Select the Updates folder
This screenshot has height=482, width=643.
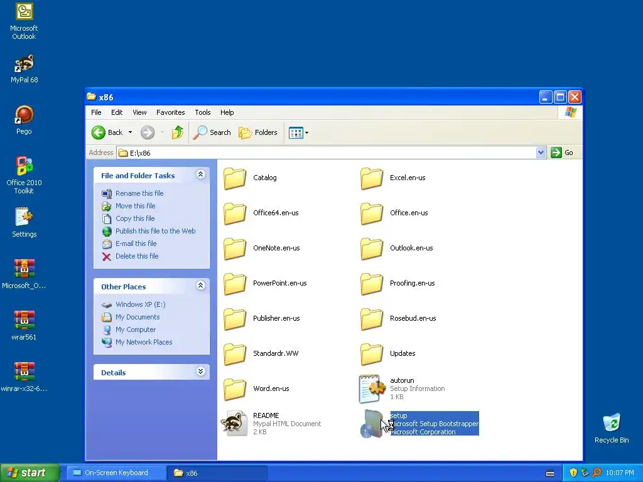coord(387,354)
